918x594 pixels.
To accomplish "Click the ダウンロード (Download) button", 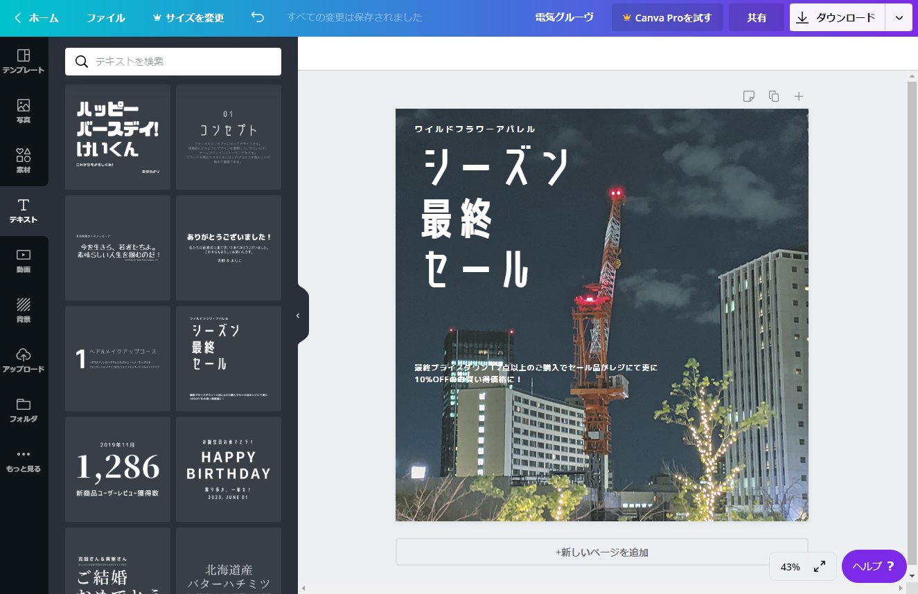I will coord(837,17).
